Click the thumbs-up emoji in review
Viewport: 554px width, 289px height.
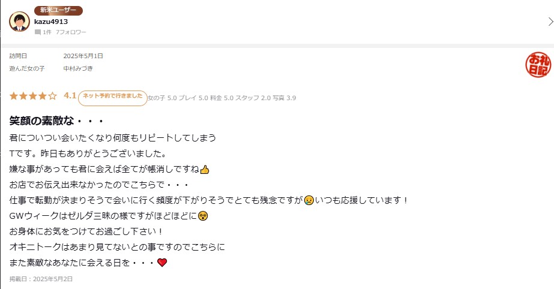(x=205, y=170)
